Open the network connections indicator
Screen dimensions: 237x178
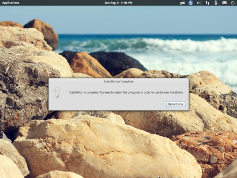(x=207, y=3)
